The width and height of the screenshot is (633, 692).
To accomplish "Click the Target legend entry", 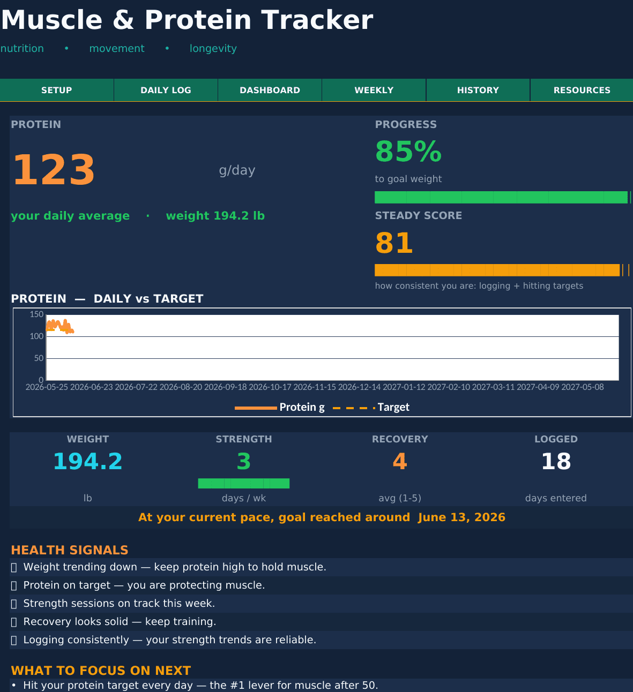I will (x=371, y=407).
